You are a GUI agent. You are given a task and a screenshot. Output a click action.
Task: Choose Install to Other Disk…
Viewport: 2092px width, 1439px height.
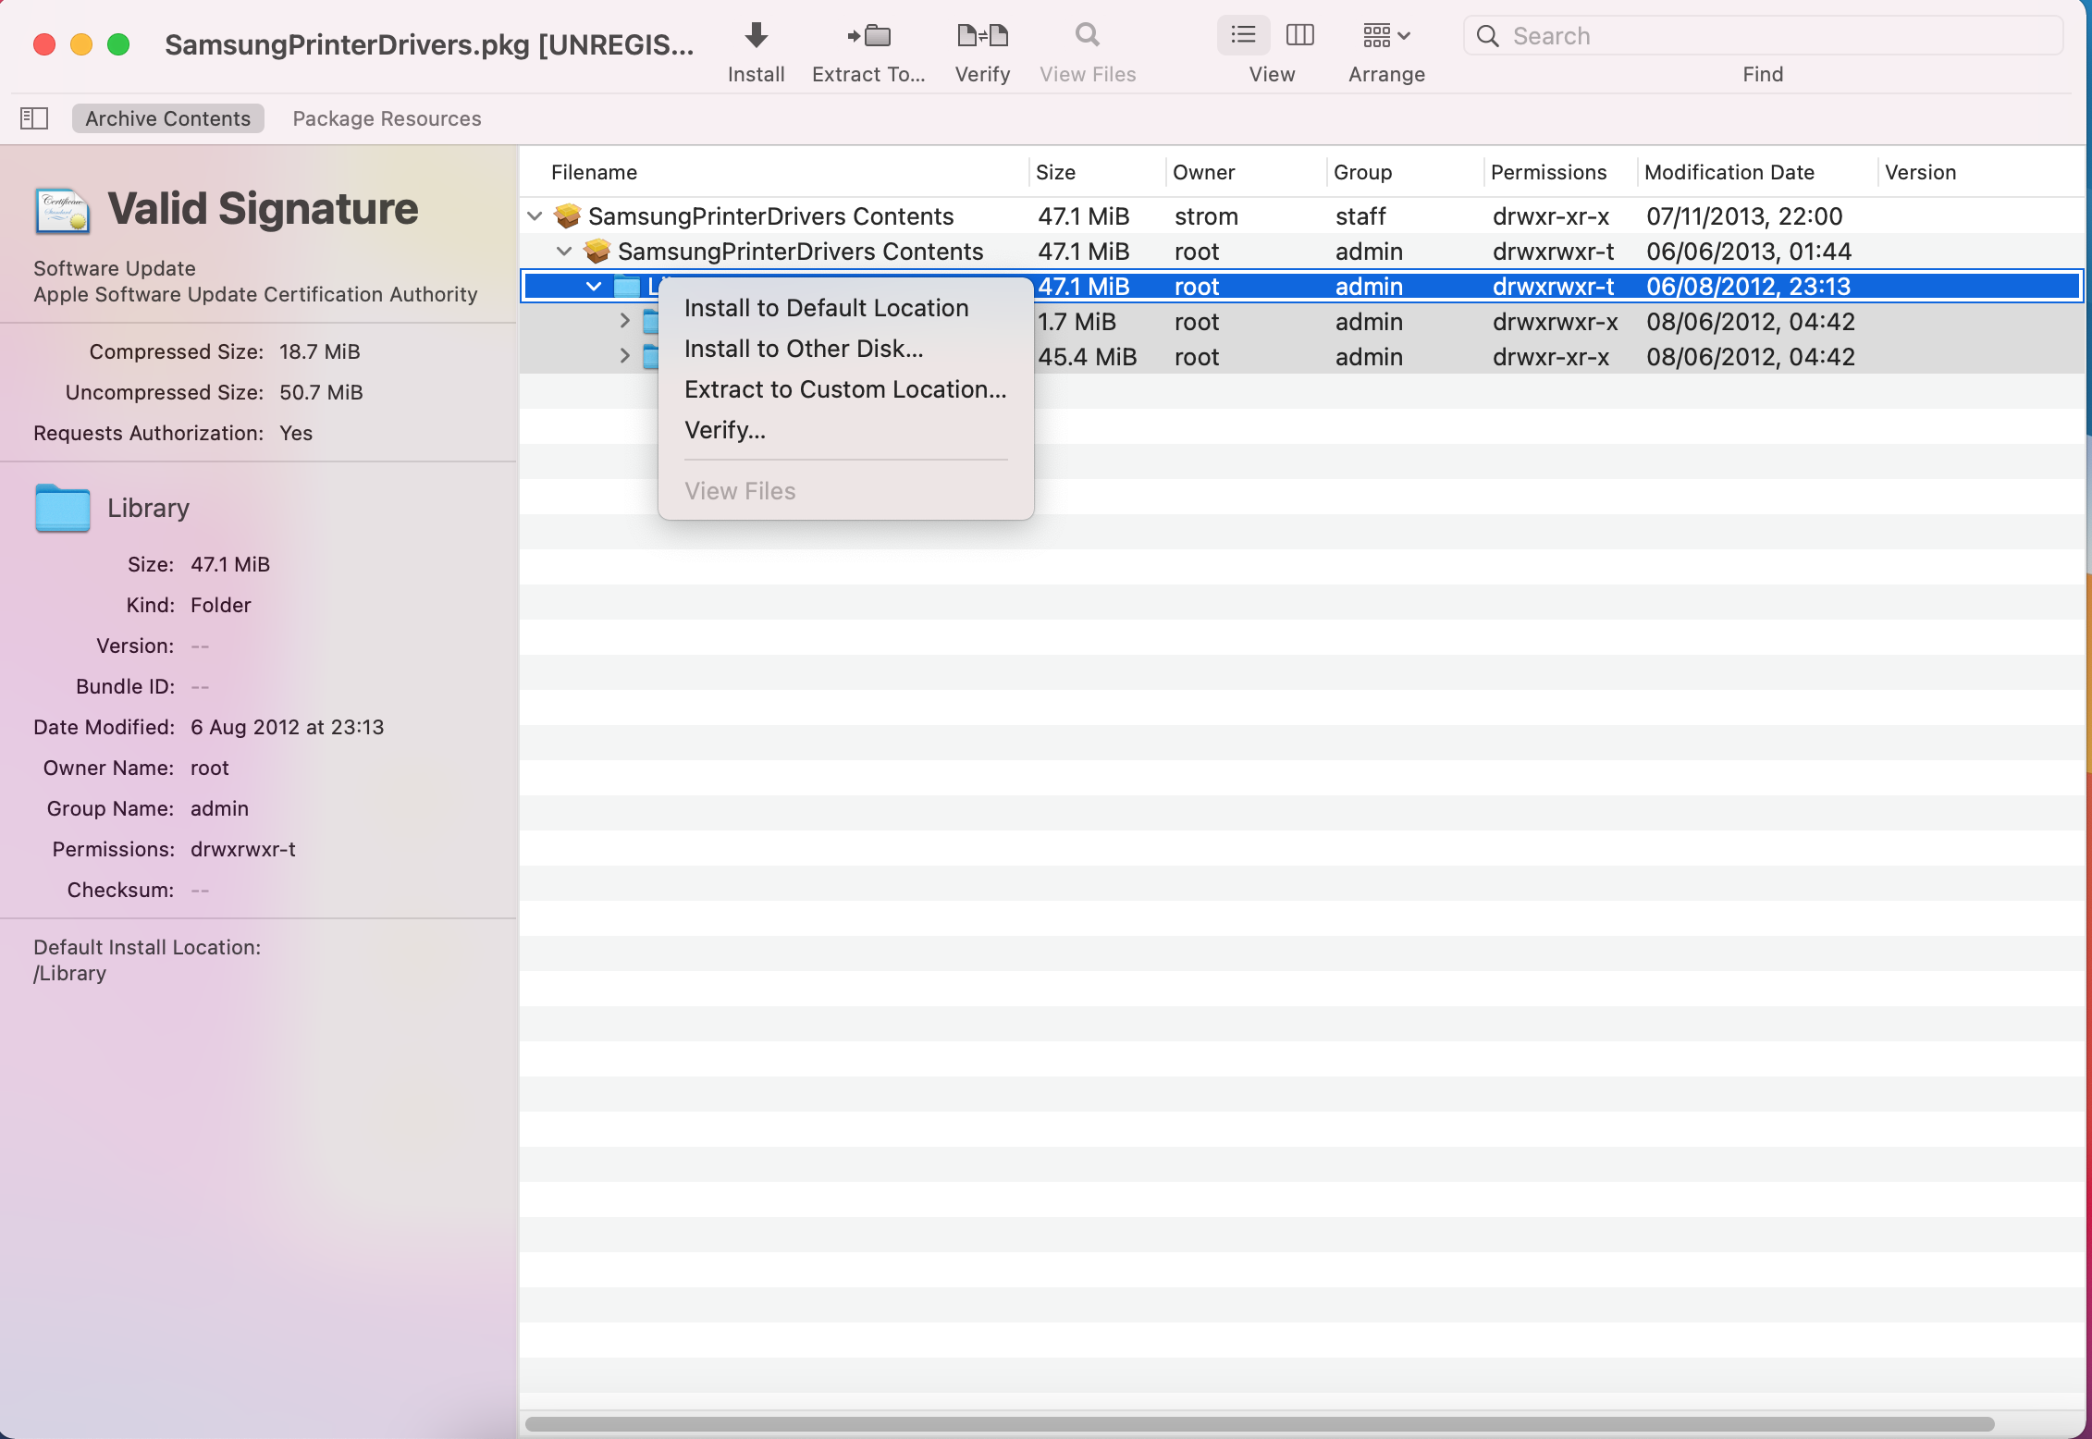(804, 349)
